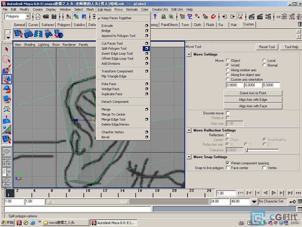Screen dimensions: 302x227
Task: Choose the Universal Manipulator tool
Action: (x=7, y=109)
